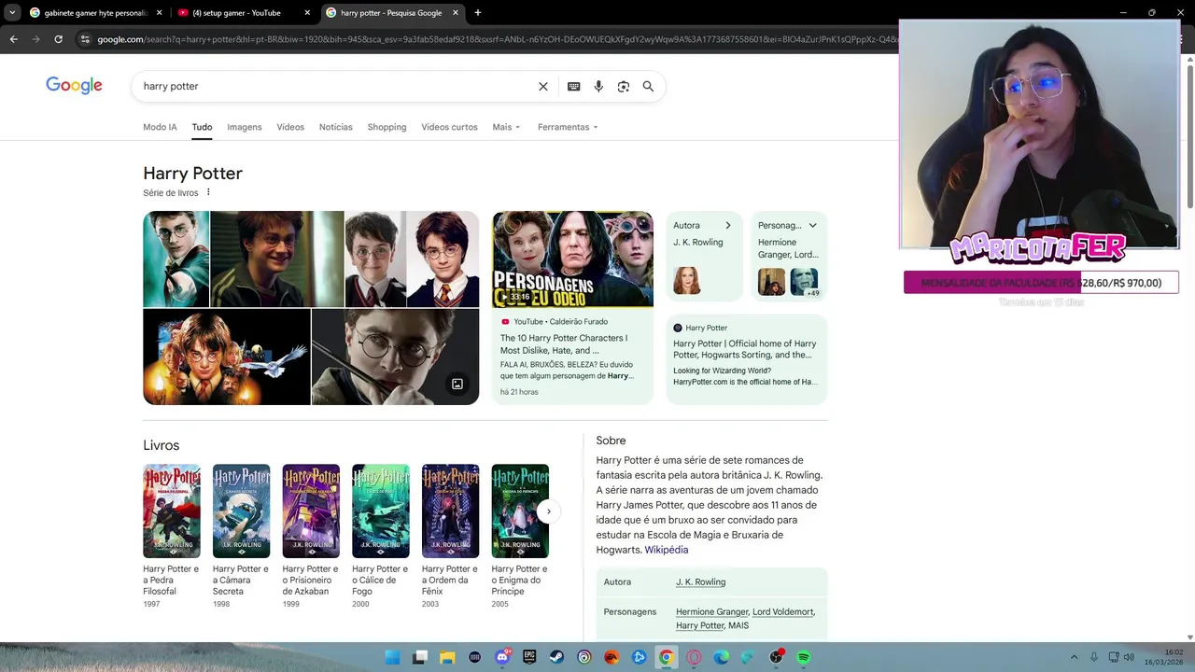Clear the search box with the X icon
1195x672 pixels.
(x=543, y=86)
